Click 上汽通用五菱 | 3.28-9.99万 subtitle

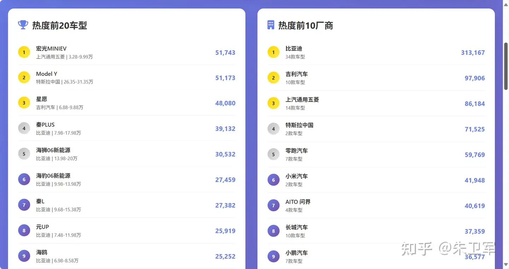click(x=64, y=57)
